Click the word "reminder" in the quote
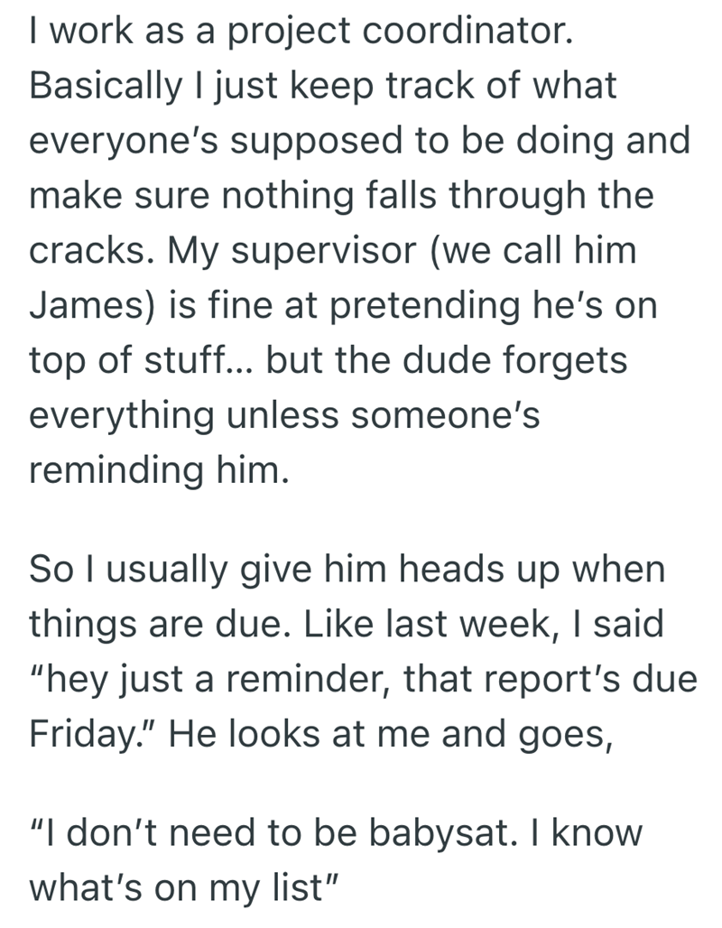The width and height of the screenshot is (722, 928). point(289,679)
